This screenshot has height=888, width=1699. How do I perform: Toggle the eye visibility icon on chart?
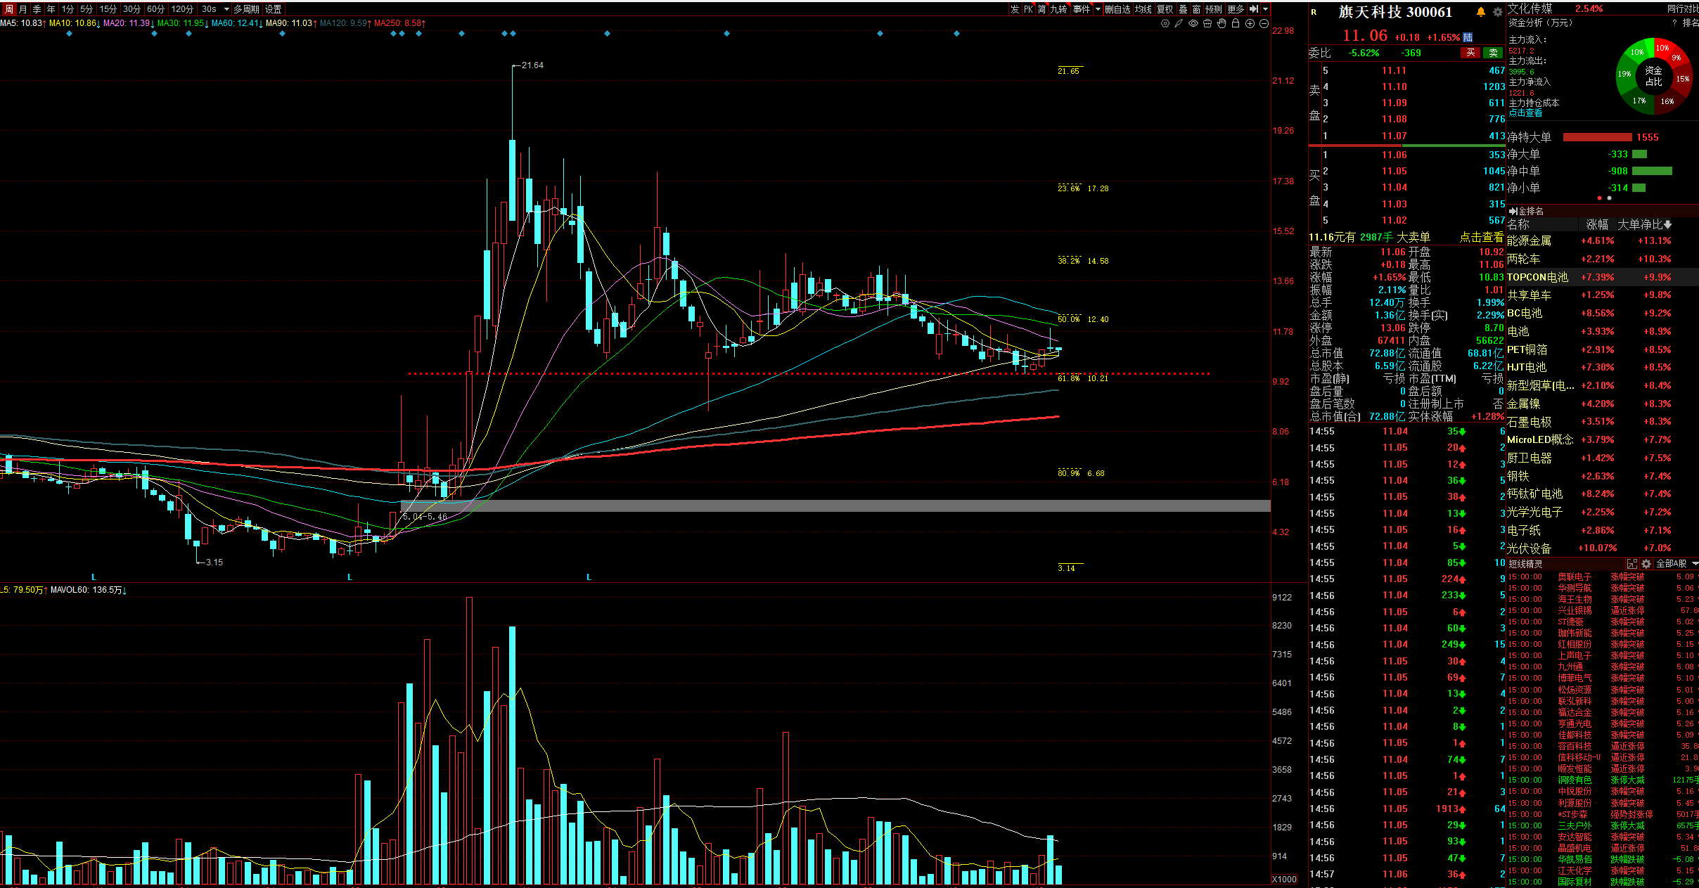(1193, 23)
